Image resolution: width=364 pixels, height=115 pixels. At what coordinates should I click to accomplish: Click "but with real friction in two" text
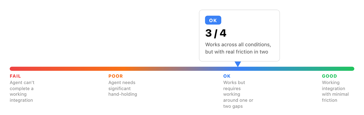click(x=237, y=52)
